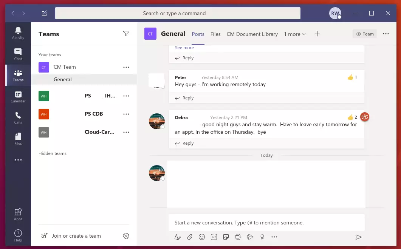Start a Meet now video call
This screenshot has width=401, height=249.
point(238,237)
